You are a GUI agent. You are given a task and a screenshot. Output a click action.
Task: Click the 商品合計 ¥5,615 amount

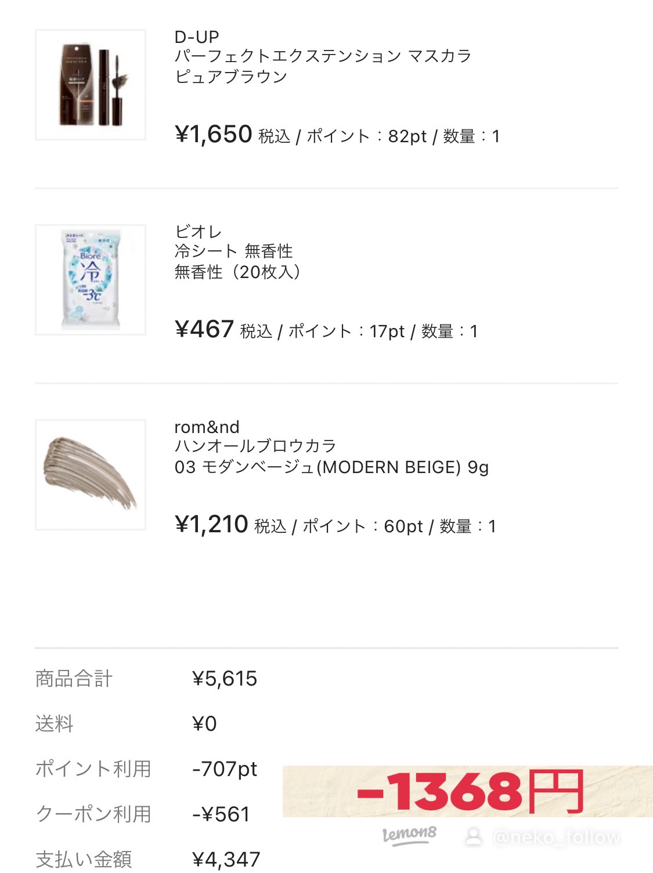click(x=225, y=679)
